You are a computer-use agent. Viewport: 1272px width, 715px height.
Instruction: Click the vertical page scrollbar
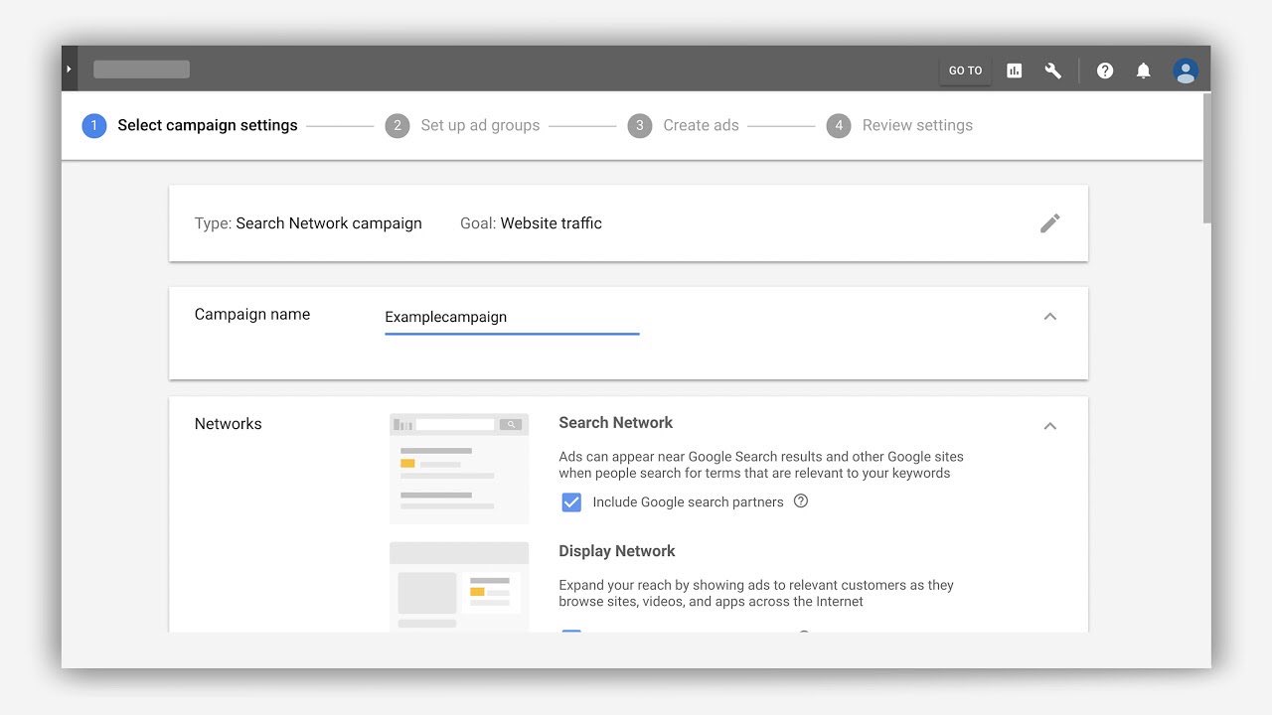[1206, 159]
